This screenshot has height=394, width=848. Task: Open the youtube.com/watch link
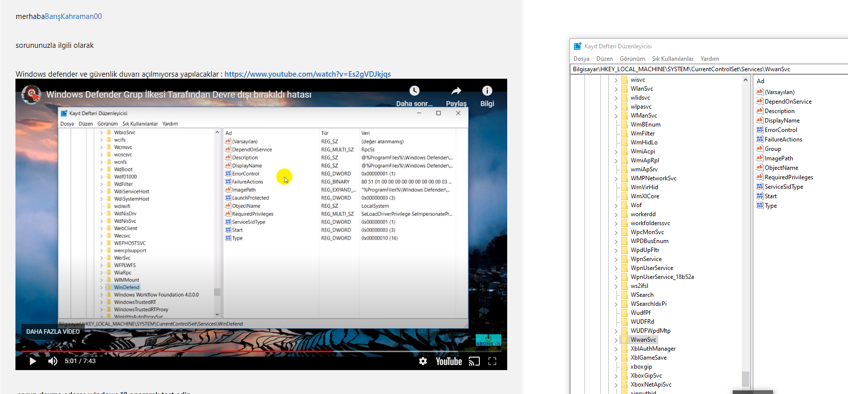pos(307,74)
